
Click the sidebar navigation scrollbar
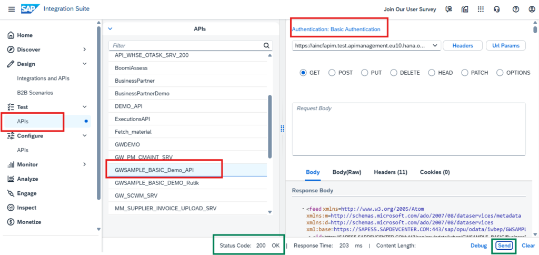[99, 113]
